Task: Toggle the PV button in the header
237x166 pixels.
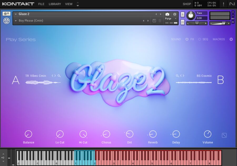Action: [x=233, y=22]
